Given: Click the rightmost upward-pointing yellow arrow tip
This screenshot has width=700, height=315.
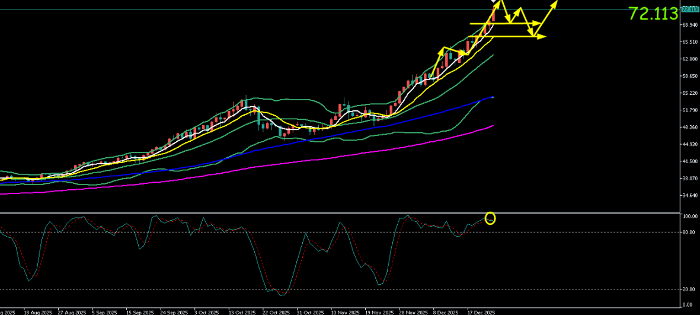Looking at the screenshot, I should 557,2.
